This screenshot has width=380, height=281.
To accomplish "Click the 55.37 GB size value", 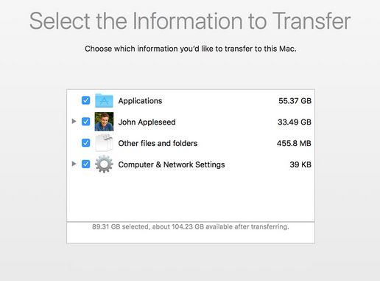I will click(295, 101).
